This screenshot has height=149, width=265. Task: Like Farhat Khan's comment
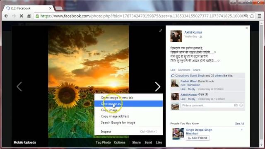point(183,89)
